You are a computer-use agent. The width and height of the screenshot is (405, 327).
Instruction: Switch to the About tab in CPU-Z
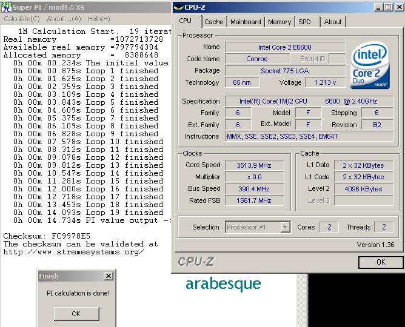pyautogui.click(x=333, y=22)
